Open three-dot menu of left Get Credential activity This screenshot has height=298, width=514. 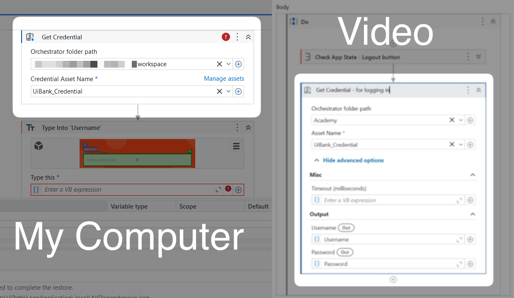(x=237, y=37)
